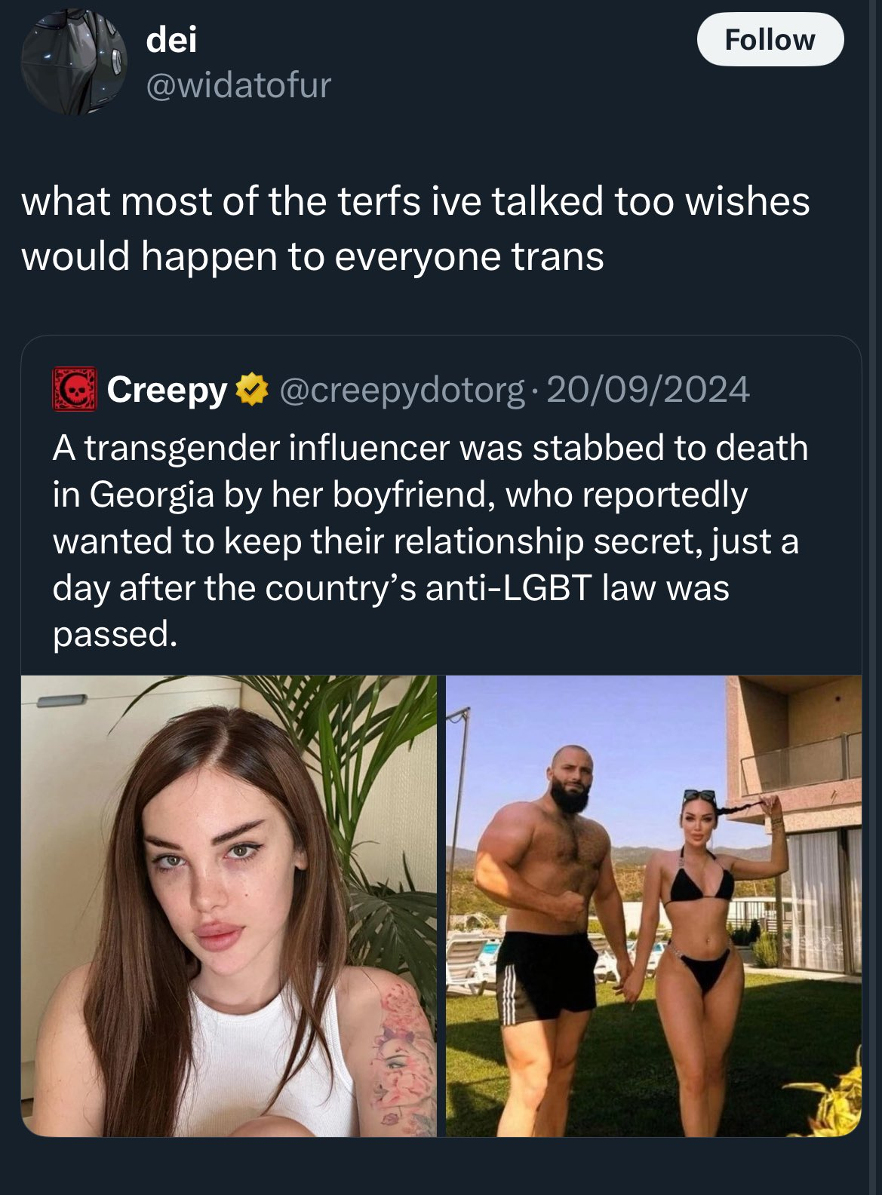882x1195 pixels.
Task: Visit the @creepydotorg handle
Action: [x=401, y=390]
